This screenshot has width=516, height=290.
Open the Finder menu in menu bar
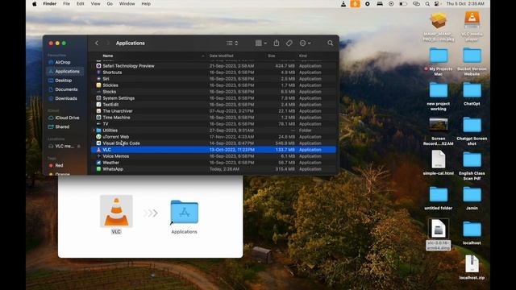point(50,4)
